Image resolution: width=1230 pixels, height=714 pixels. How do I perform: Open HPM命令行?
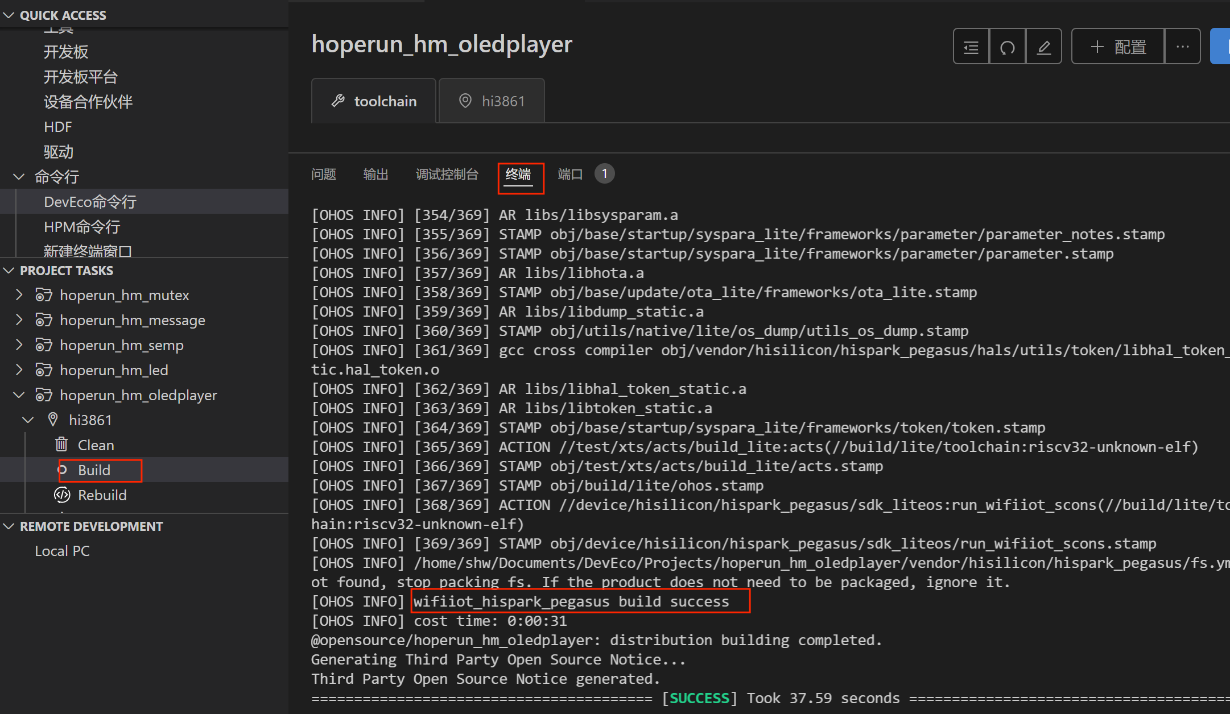click(82, 227)
